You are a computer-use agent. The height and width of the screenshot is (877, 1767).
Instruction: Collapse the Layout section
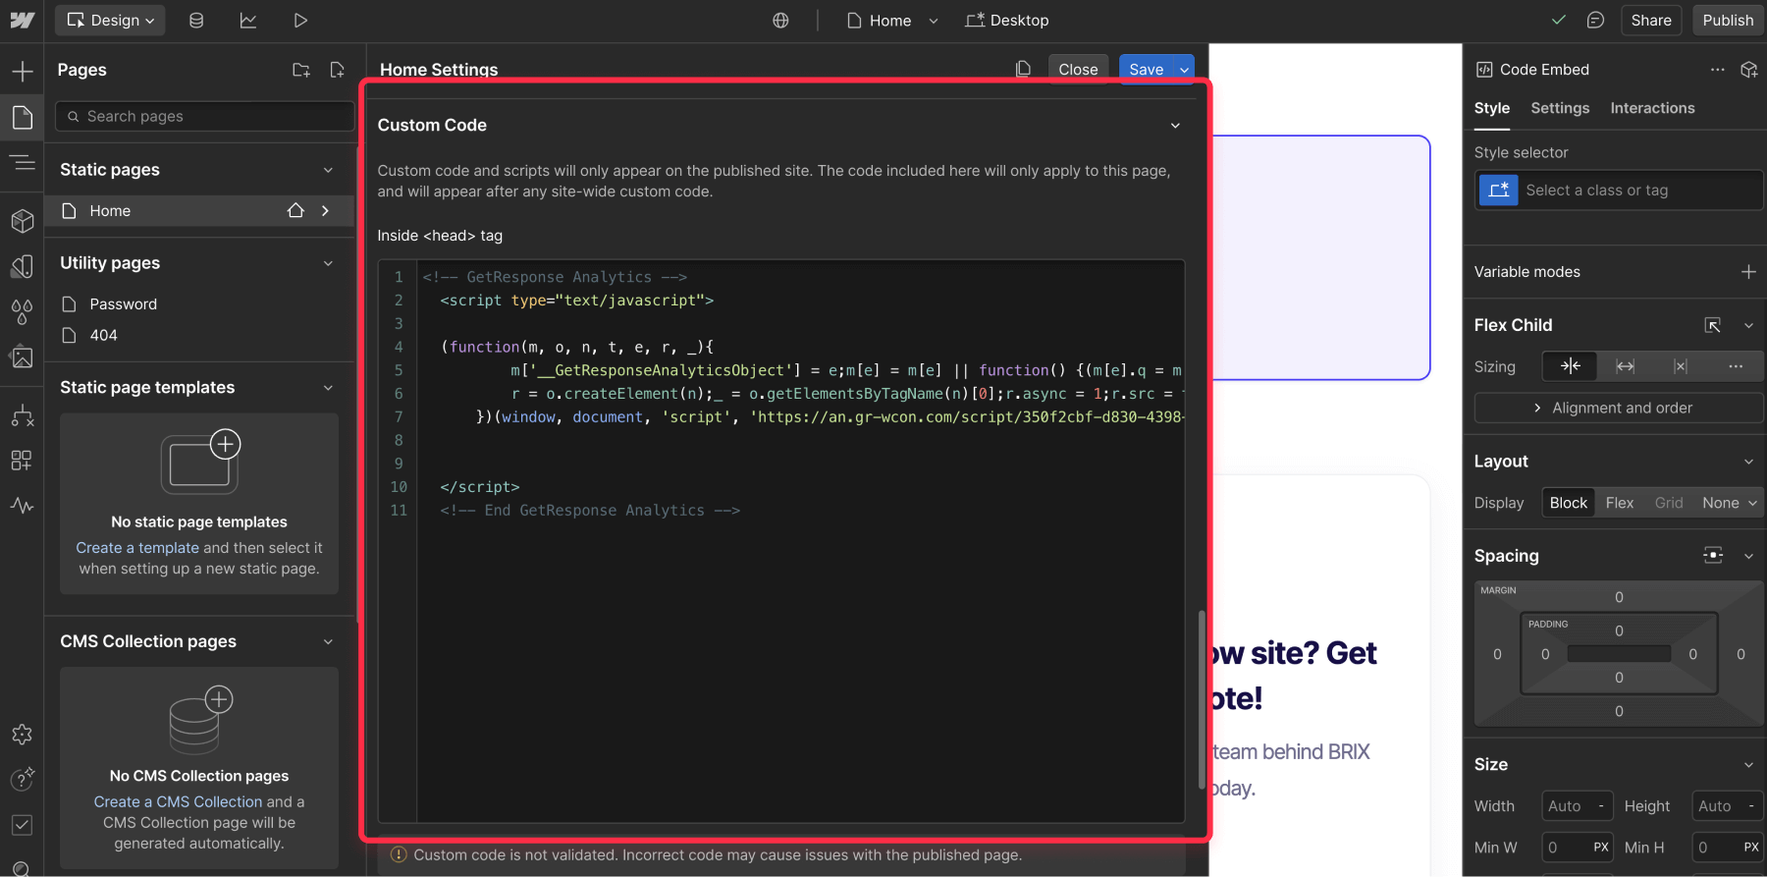point(1748,462)
